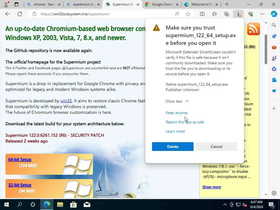280x210 pixels.
Task: Add a sidebar app with plus
Action: (274, 108)
